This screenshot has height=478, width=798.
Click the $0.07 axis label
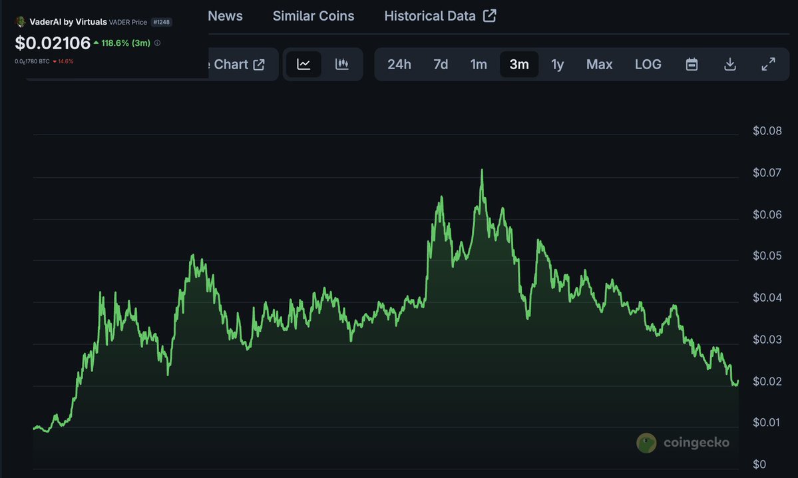pos(767,172)
